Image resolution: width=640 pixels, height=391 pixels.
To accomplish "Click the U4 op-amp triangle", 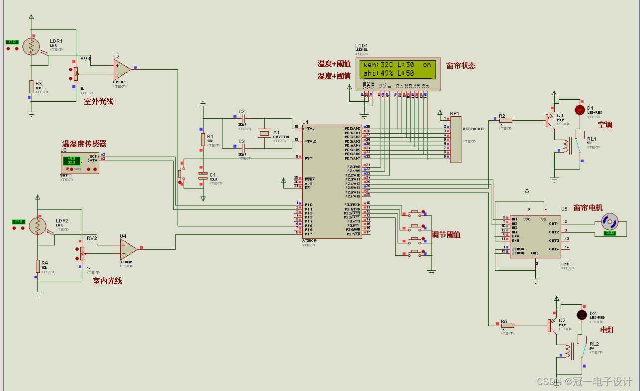I will click(128, 248).
